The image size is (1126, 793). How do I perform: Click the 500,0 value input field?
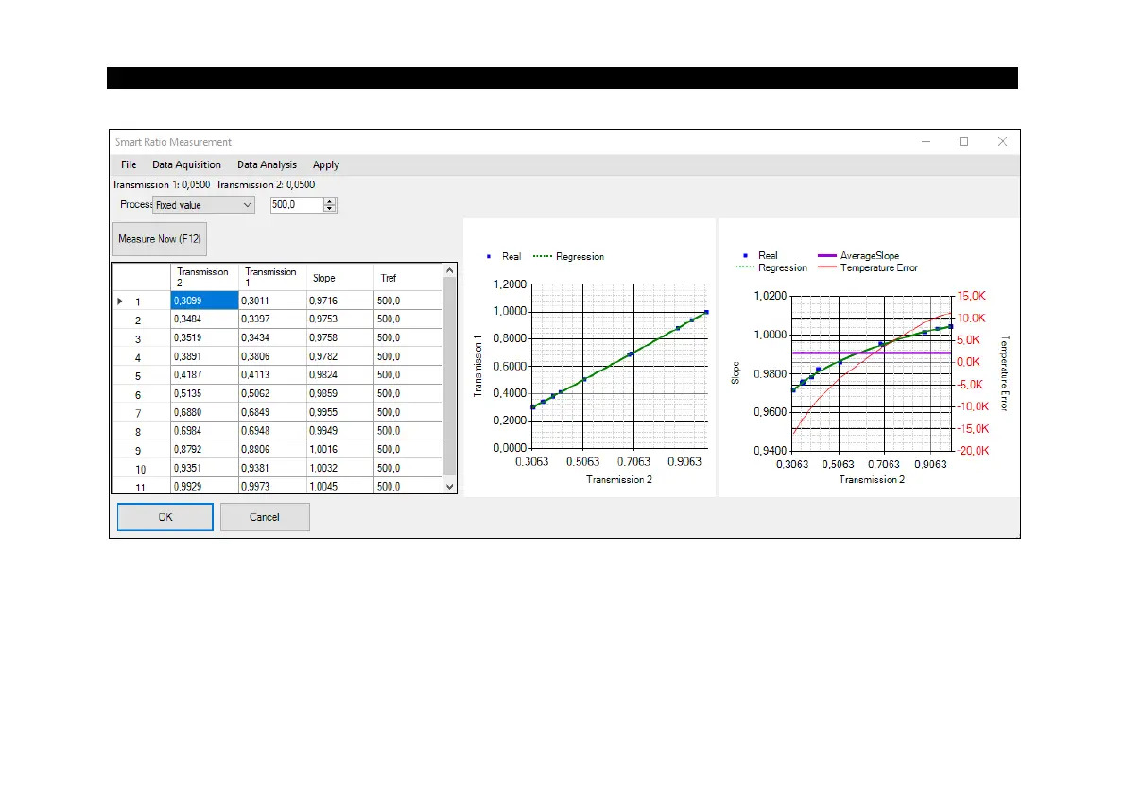(297, 204)
